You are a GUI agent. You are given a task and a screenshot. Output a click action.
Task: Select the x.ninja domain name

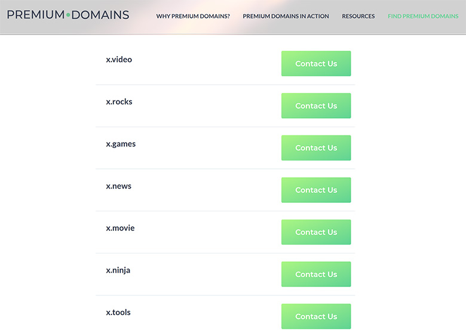pos(118,270)
